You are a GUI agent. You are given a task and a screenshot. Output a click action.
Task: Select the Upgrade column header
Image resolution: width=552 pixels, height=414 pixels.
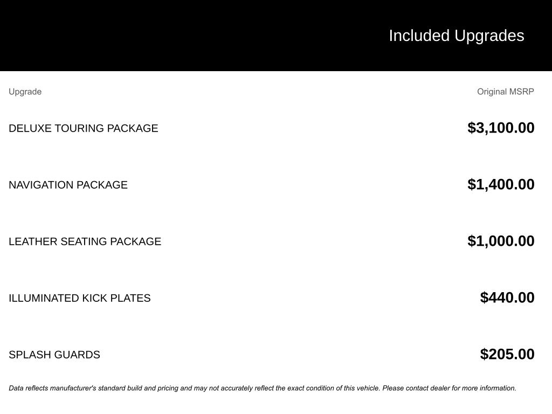[25, 92]
